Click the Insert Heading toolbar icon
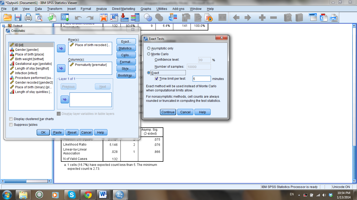The height and width of the screenshot is (200, 357). 313,17
